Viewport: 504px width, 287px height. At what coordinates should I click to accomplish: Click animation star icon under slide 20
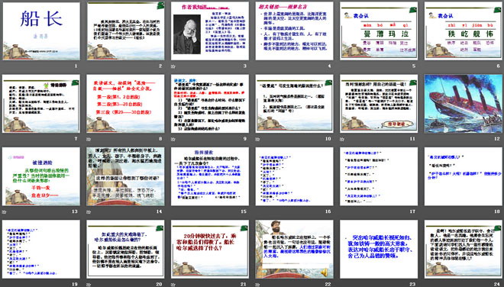pyautogui.click(x=89, y=285)
